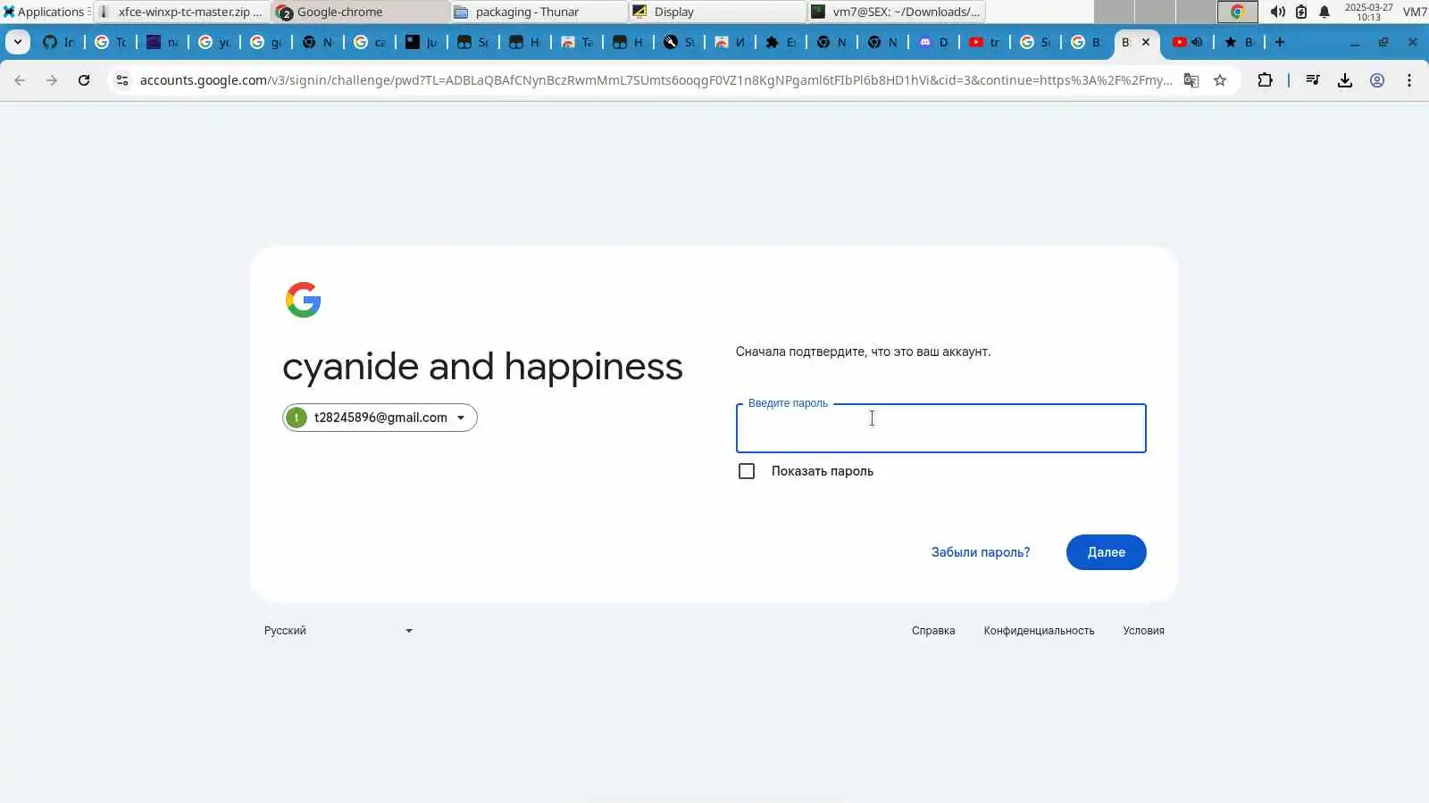Switch to the YouTube tab labeled tr
This screenshot has height=803, width=1429.
click(x=985, y=42)
